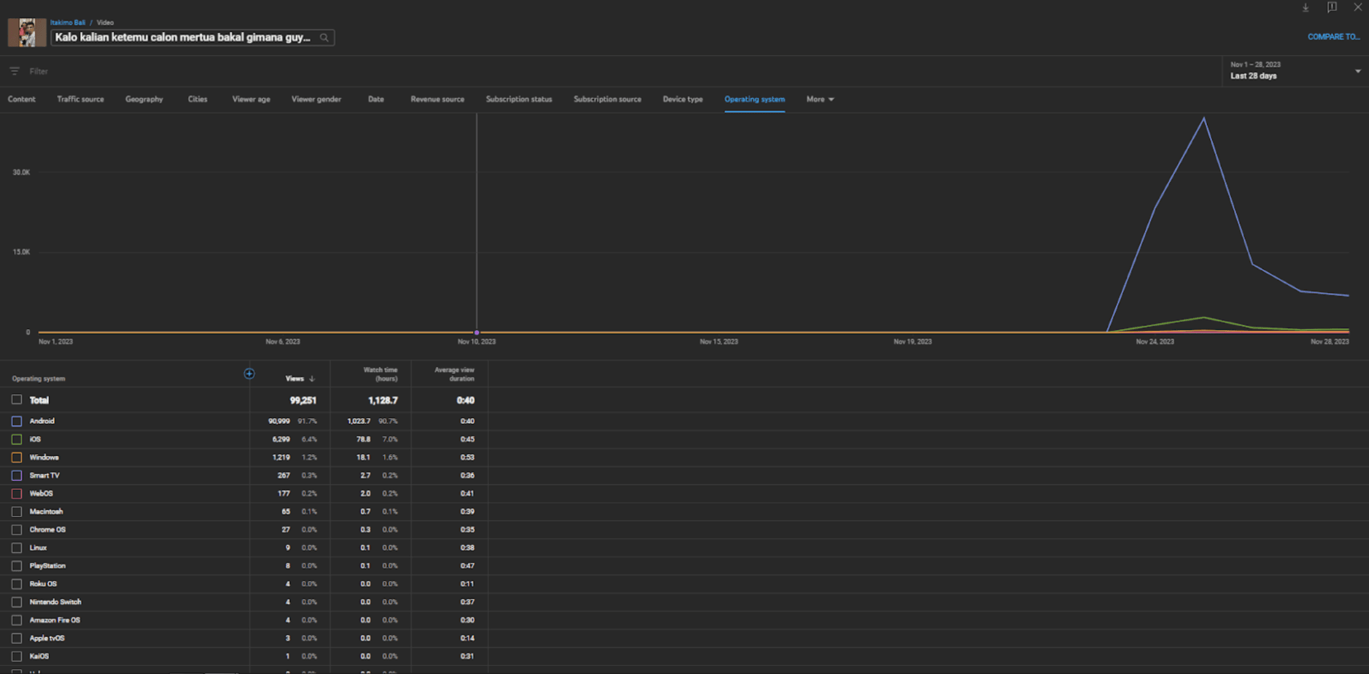Screen dimensions: 1369x674
Task: Click the sort arrow beside Views
Action: coord(312,379)
